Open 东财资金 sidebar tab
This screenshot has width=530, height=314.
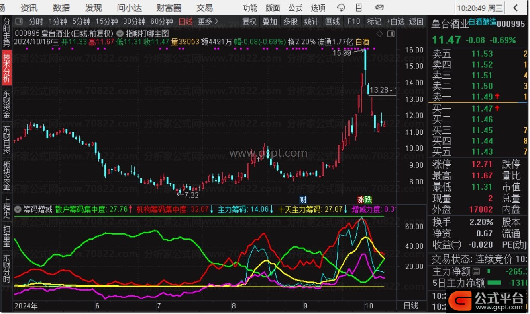point(7,104)
